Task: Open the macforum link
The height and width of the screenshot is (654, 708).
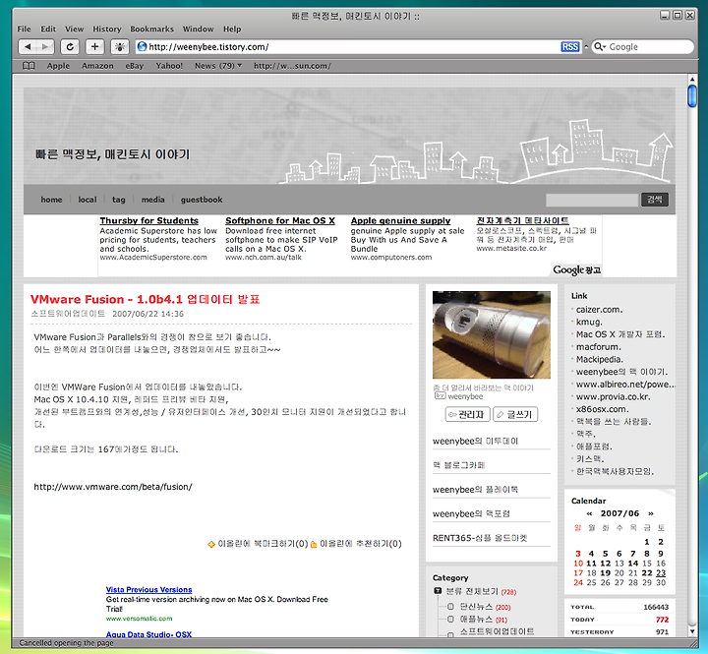Action: (x=598, y=347)
